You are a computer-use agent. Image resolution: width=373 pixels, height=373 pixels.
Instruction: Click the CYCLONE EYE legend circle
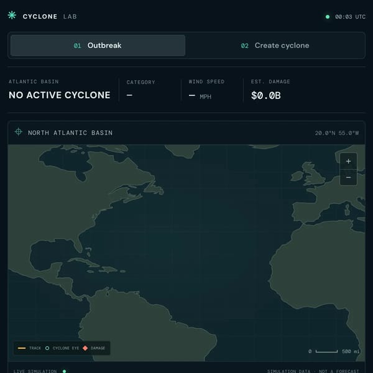(x=47, y=348)
